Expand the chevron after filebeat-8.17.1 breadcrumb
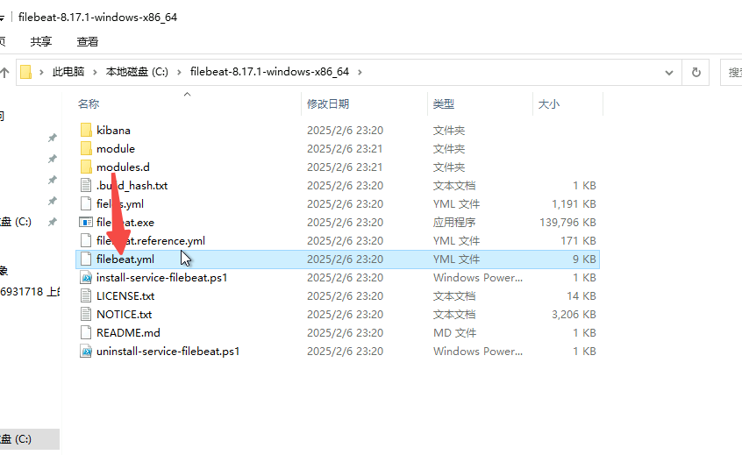 pyautogui.click(x=360, y=73)
